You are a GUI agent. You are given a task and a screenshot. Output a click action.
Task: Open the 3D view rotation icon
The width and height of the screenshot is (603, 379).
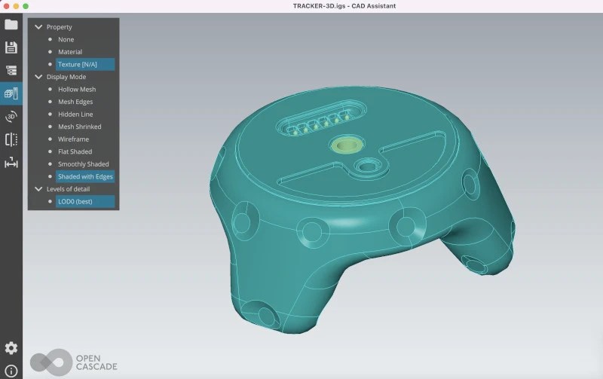tap(11, 117)
